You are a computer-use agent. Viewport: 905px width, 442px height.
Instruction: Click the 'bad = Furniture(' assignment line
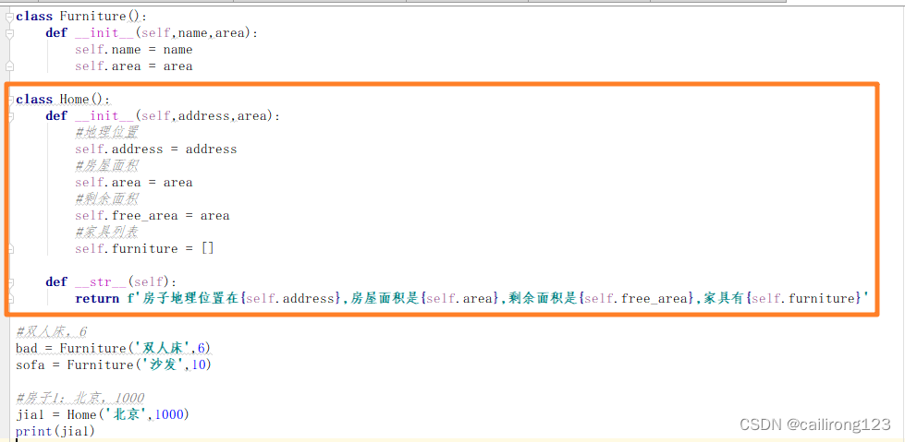tap(114, 348)
